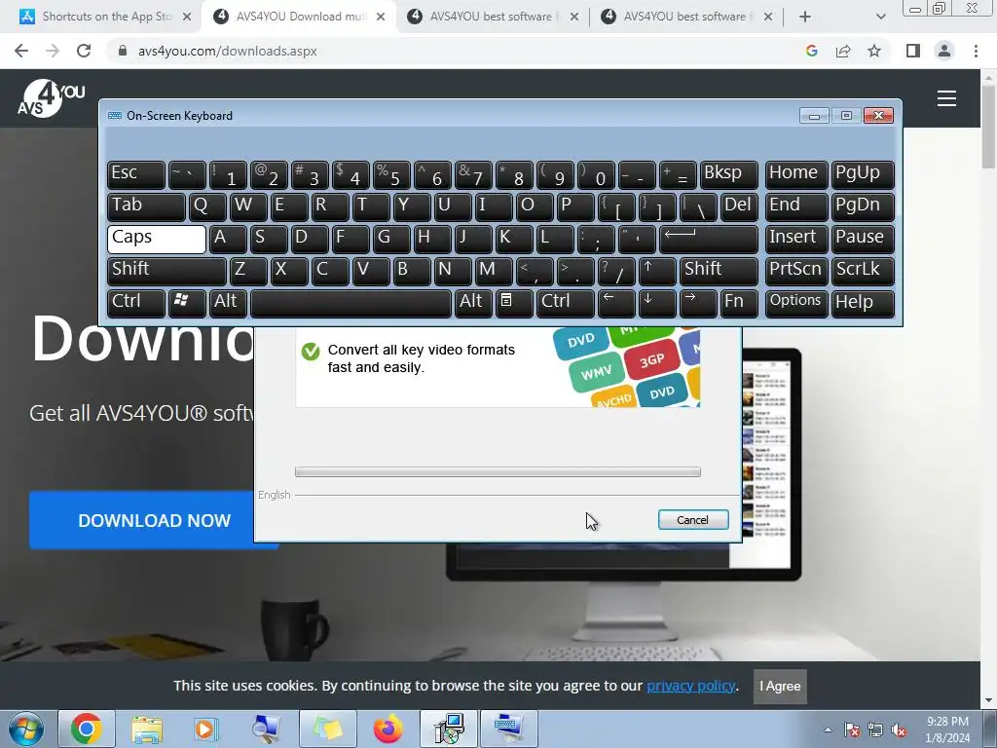Toggle Fn key on On-Screen Keyboard
997x748 pixels.
739,303
